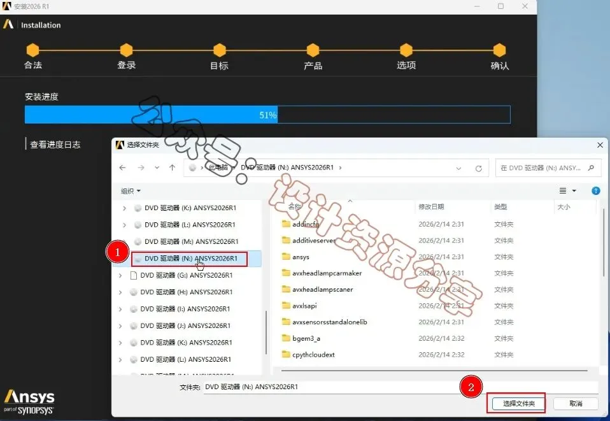This screenshot has width=610, height=421.
Task: Expand the DVD 驱动器 (H:) tree node
Action: pos(120,292)
